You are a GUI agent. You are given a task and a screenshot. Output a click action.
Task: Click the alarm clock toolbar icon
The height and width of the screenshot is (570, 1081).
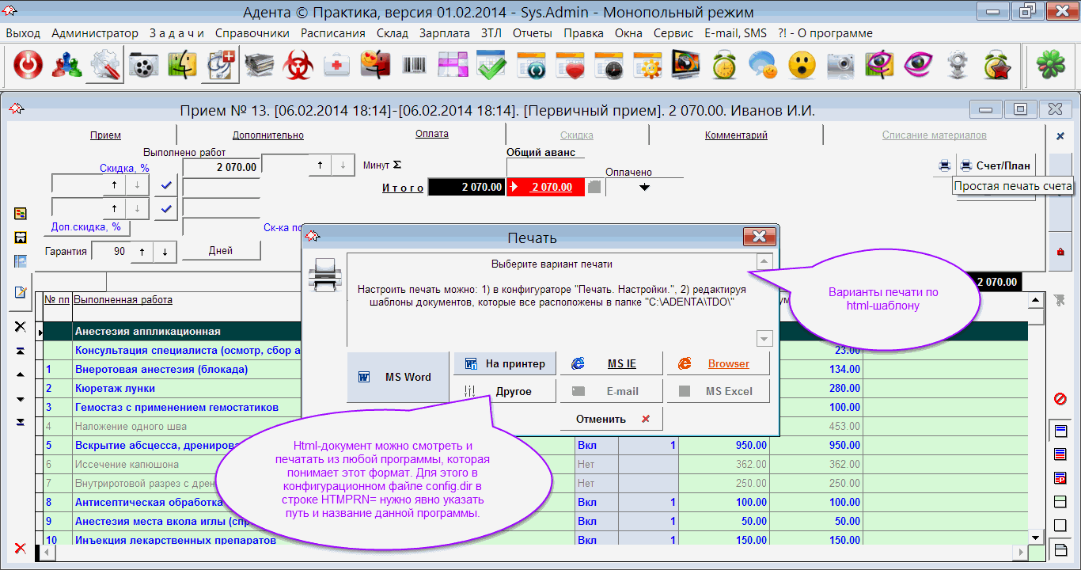(x=724, y=66)
